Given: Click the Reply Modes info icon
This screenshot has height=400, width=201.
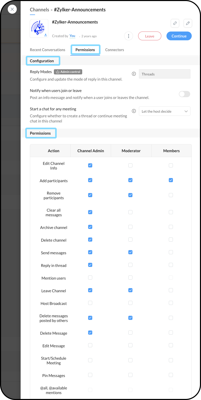Looking at the screenshot, I should click(134, 74).
